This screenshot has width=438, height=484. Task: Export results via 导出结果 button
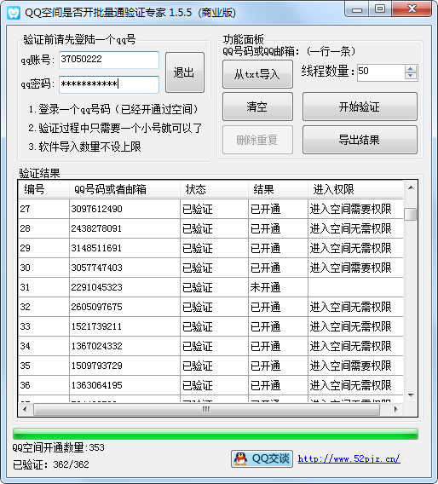tap(360, 140)
